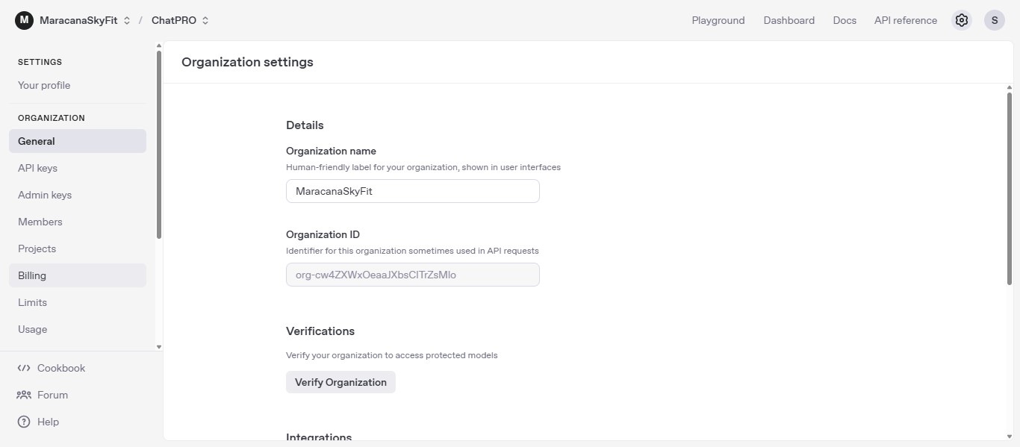Open the Billing section
Screen dimensions: 1020x447
(78, 275)
